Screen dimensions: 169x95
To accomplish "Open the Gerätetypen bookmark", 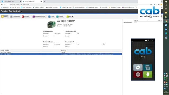I will coord(92,7).
